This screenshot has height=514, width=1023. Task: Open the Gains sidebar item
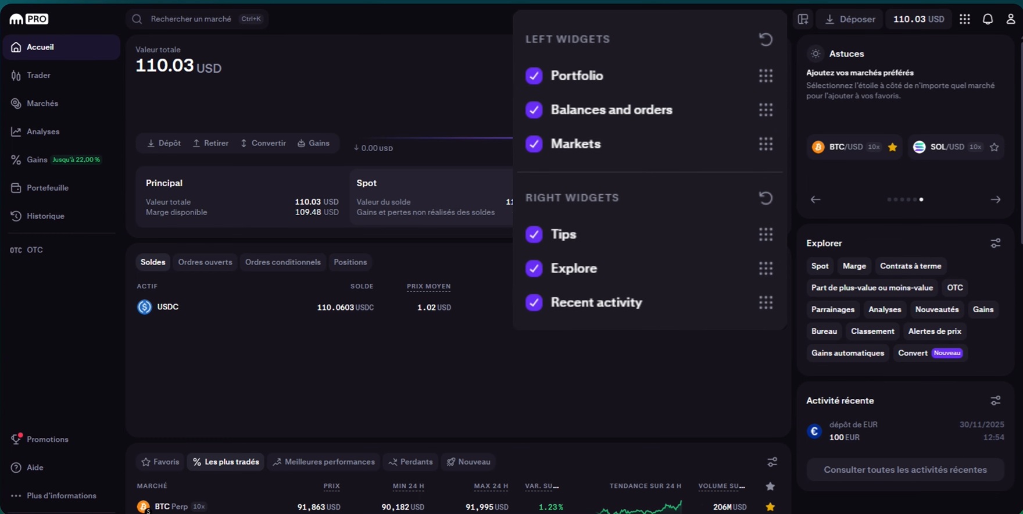(x=61, y=160)
